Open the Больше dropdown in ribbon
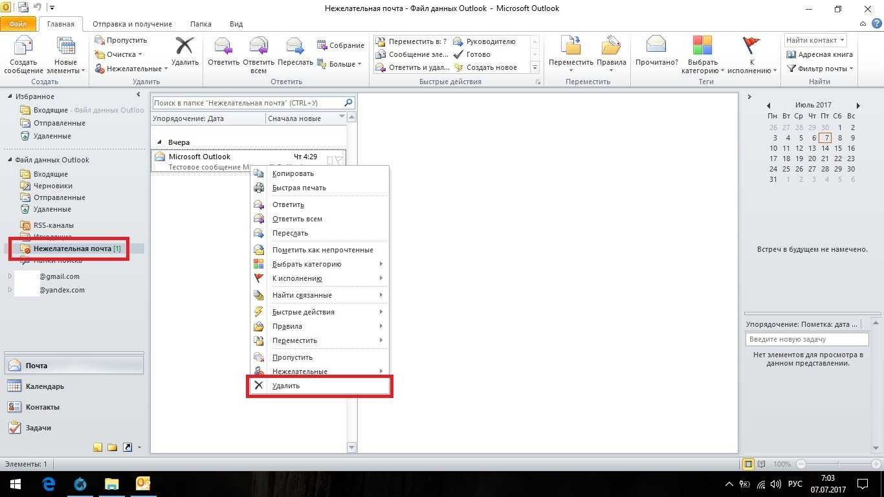This screenshot has width=884, height=497. [339, 64]
